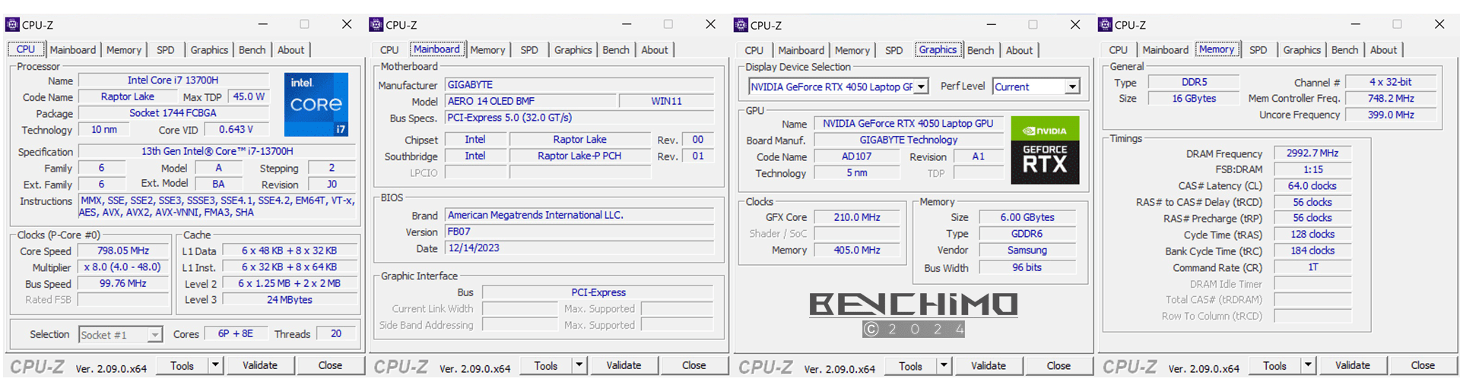Click the GPU memory Size 6.00 GBytes
Viewport: 1460px width, 388px height.
coord(1027,217)
